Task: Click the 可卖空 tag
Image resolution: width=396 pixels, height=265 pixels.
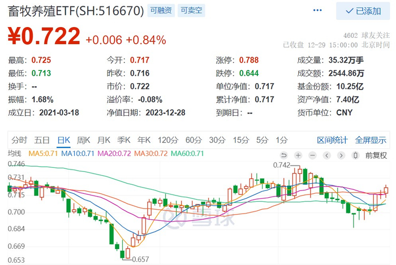Action: pos(191,10)
